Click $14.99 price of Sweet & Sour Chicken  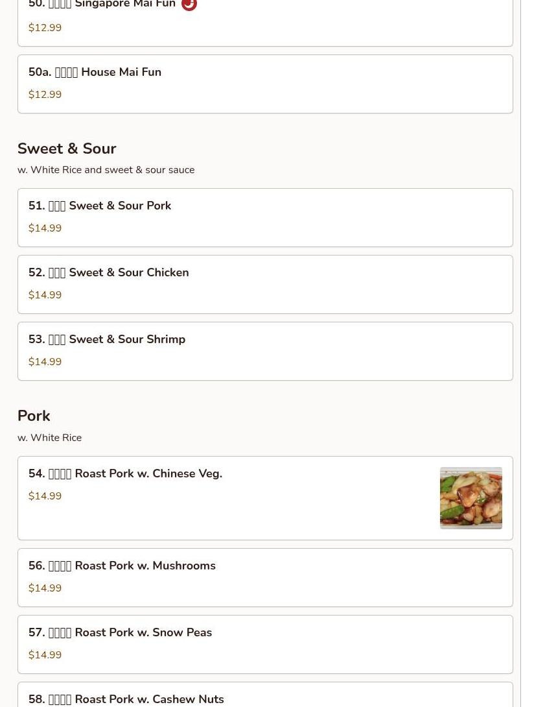point(45,294)
